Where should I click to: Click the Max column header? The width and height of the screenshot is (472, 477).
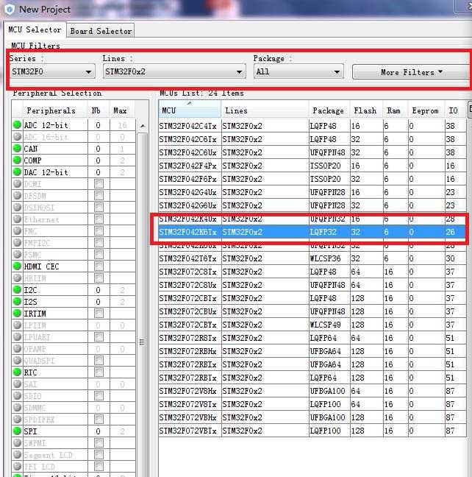[122, 110]
